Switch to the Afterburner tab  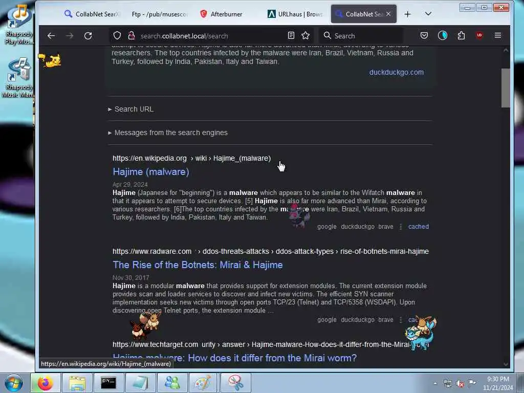tap(227, 14)
